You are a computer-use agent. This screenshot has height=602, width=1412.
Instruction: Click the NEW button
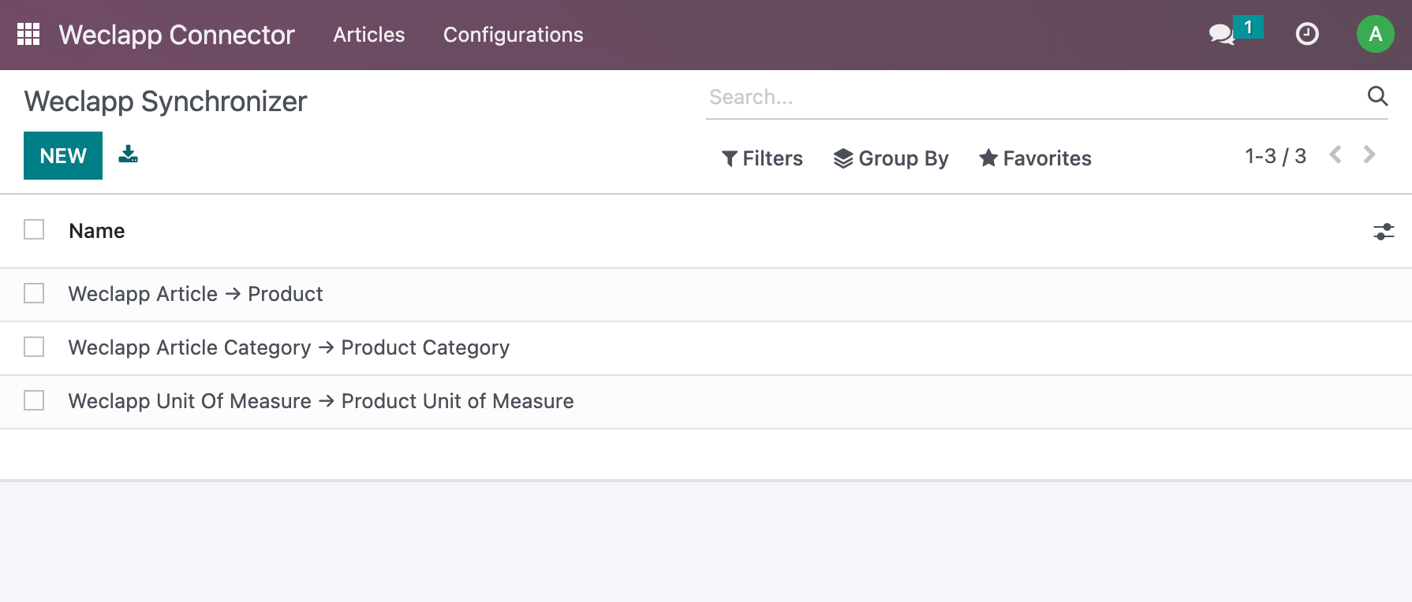pos(63,155)
